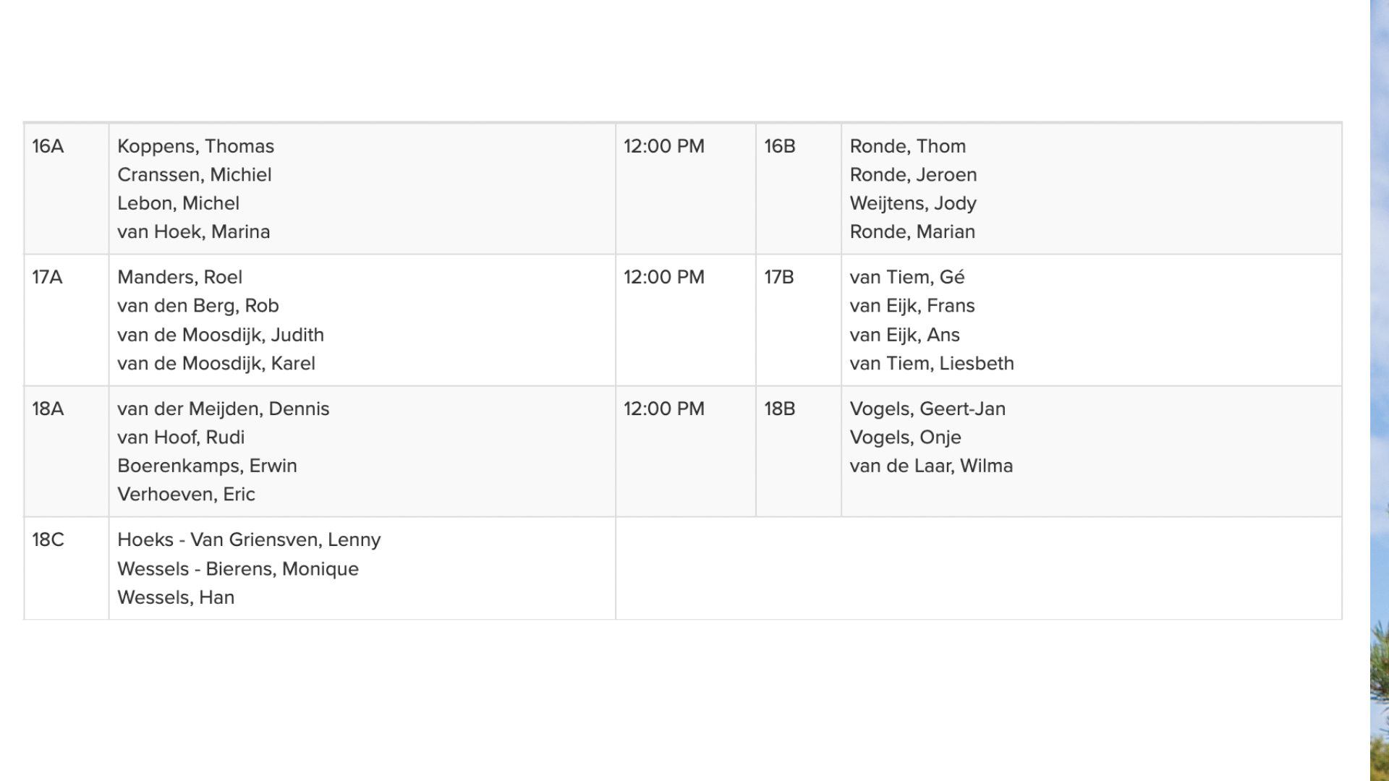Click the 18B flight label

[x=780, y=409]
